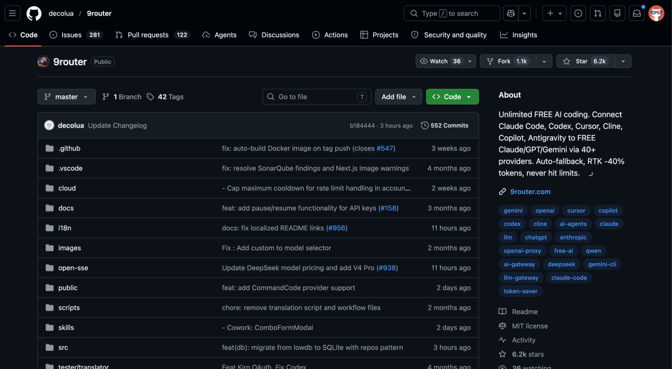The width and height of the screenshot is (672, 369).
Task: Open the green Code dropdown button
Action: click(x=452, y=97)
